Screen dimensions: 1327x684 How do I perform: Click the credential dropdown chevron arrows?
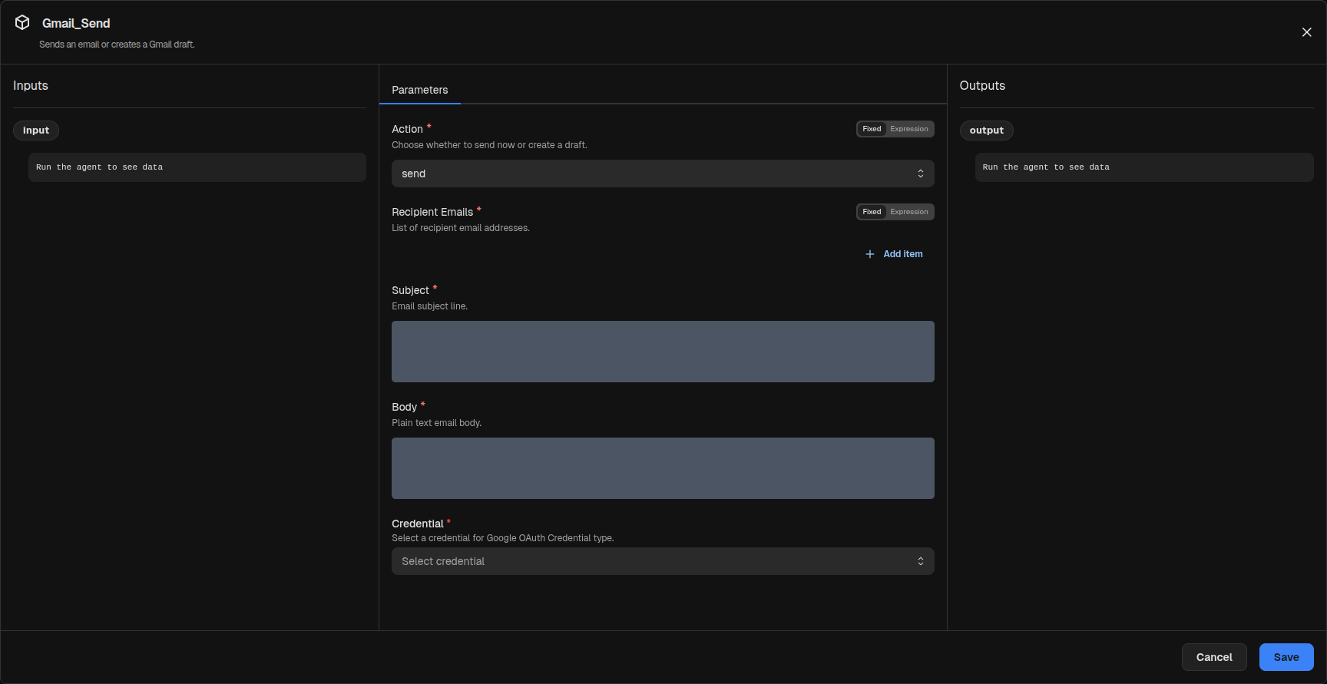[920, 561]
